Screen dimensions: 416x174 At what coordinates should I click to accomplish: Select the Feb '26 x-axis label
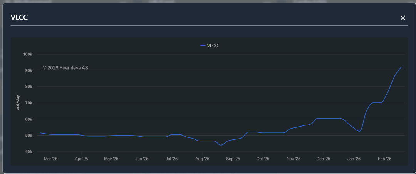384,159
